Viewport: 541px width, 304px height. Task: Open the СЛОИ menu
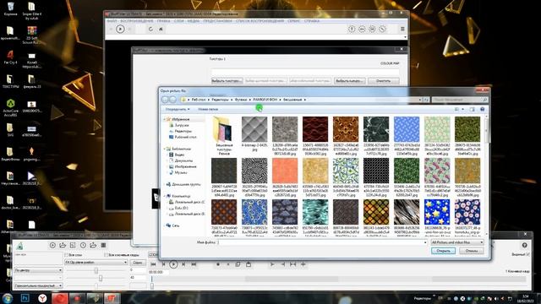point(178,21)
